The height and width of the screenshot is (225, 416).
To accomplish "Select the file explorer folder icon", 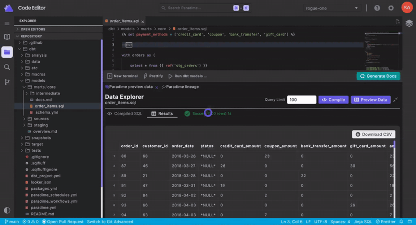I will (x=7, y=52).
